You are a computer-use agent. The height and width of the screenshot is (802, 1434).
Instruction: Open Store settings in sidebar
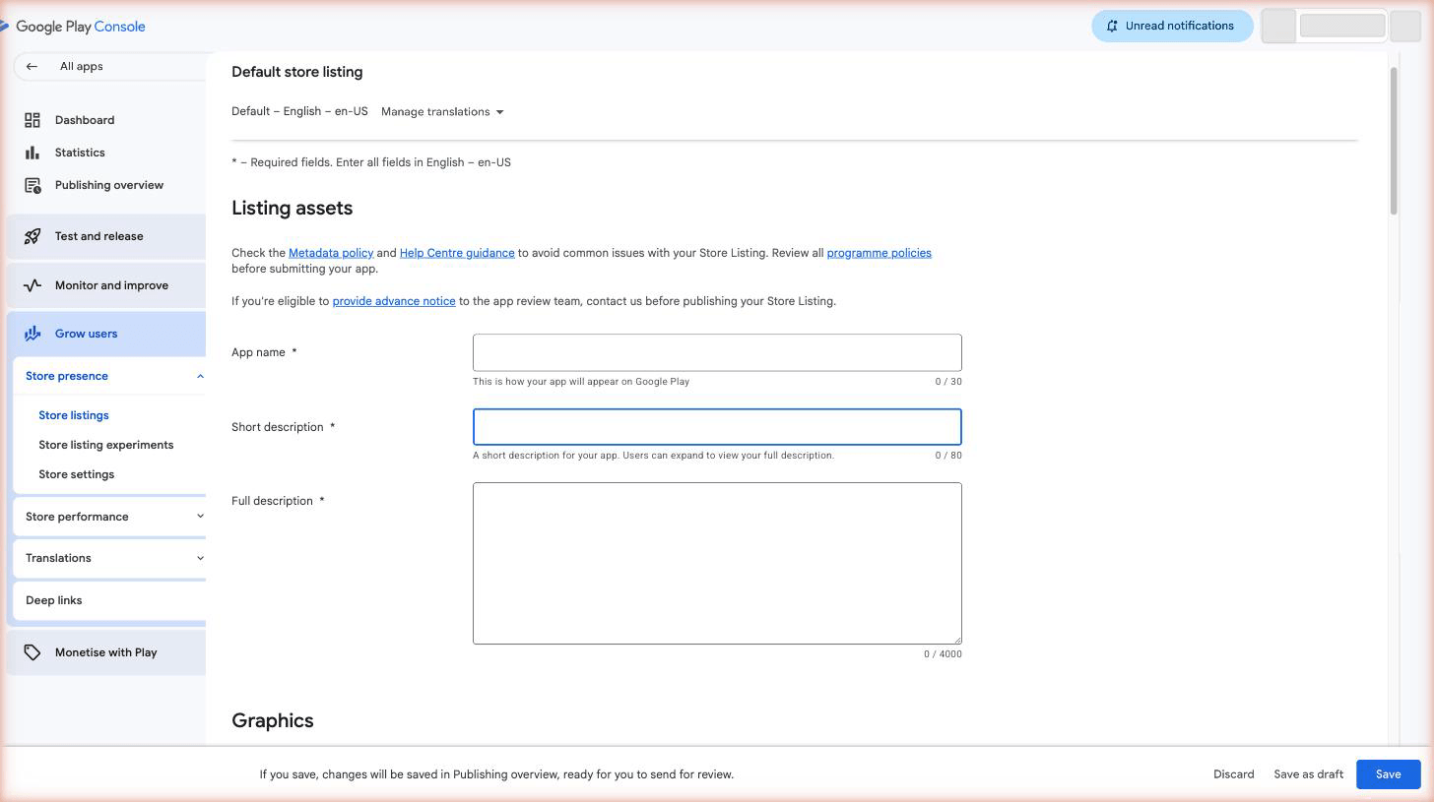pos(76,474)
